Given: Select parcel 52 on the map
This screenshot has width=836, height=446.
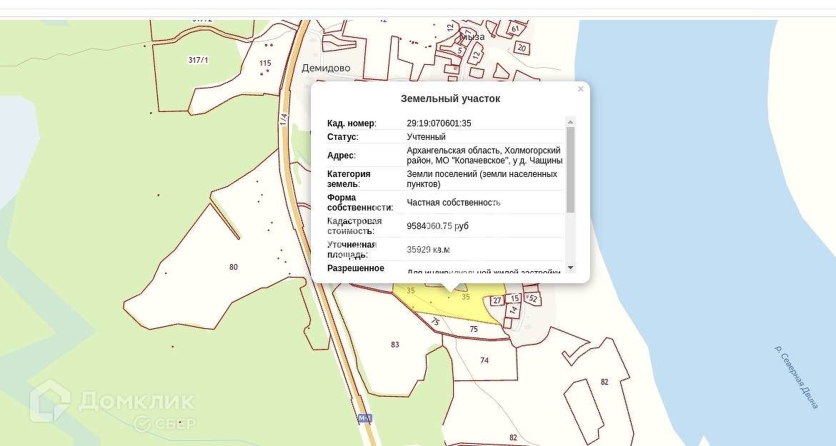Looking at the screenshot, I should 532,299.
